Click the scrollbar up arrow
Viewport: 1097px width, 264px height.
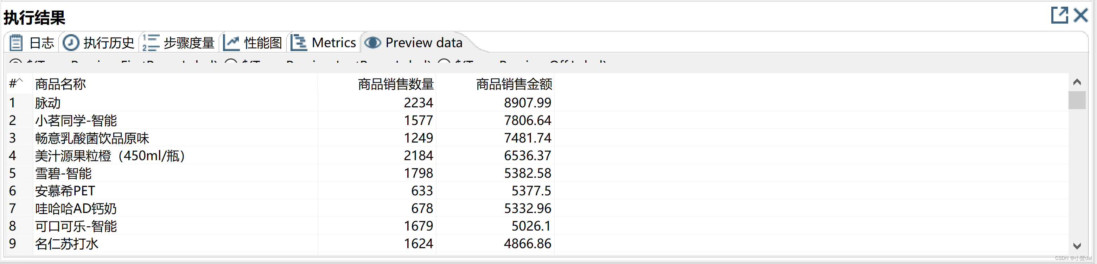[x=1077, y=82]
